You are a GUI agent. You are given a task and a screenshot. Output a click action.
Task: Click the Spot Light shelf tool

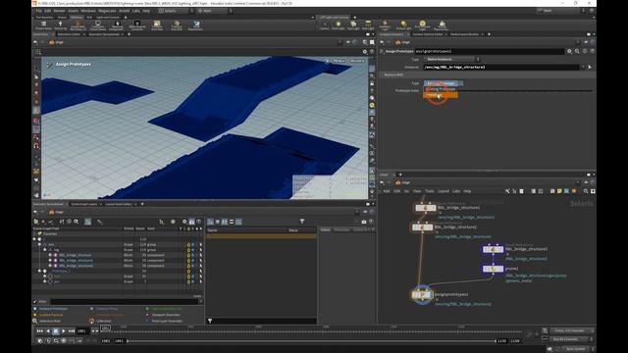(353, 25)
